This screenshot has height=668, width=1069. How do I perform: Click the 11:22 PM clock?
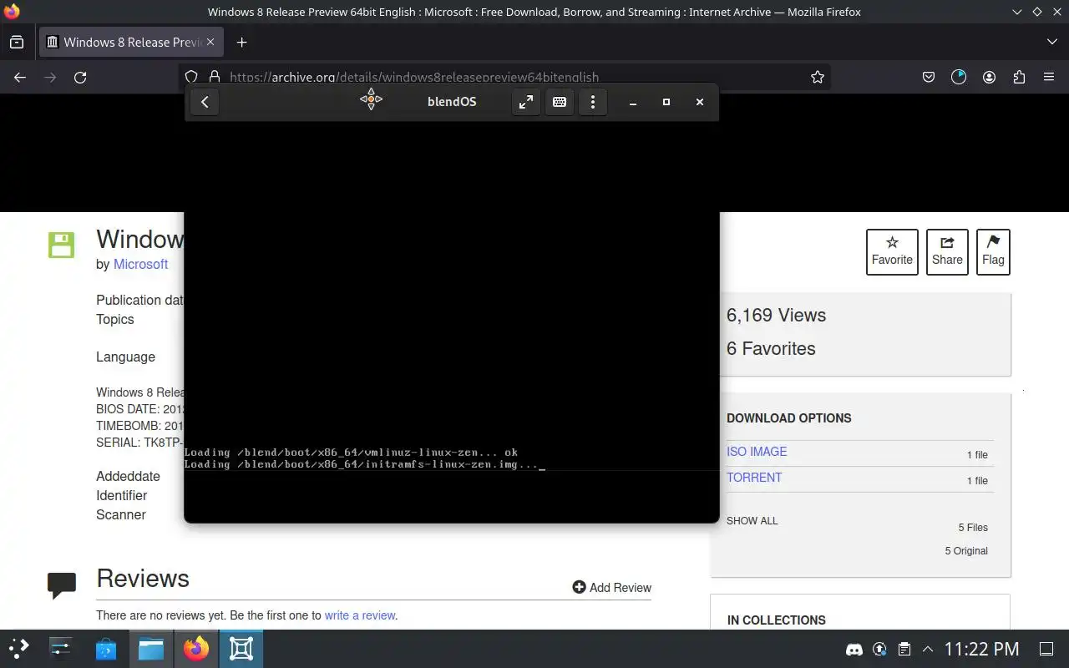coord(981,649)
